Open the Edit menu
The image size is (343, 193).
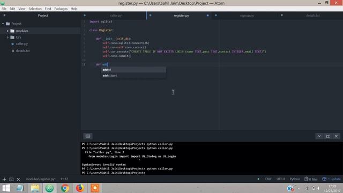click(x=12, y=9)
